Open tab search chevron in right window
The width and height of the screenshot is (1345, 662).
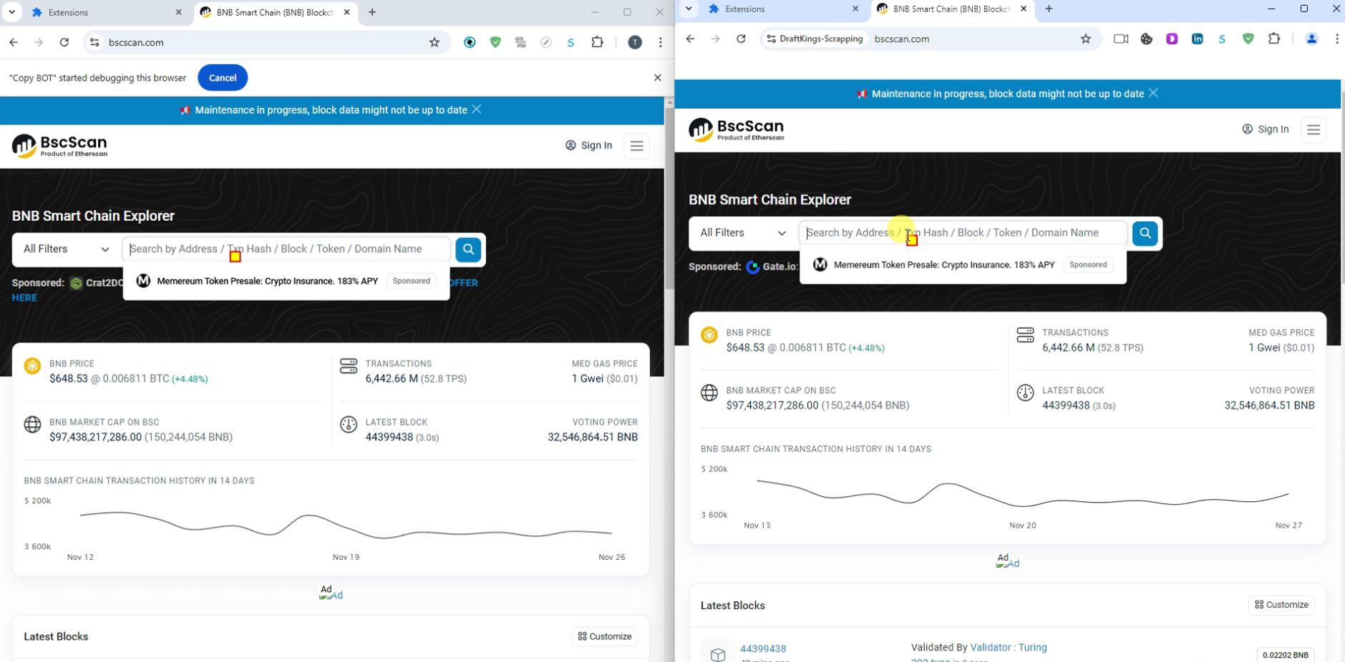[689, 9]
